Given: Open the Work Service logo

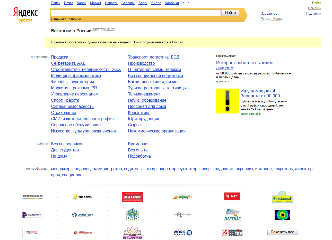Looking at the screenshot, I should coord(183,233).
